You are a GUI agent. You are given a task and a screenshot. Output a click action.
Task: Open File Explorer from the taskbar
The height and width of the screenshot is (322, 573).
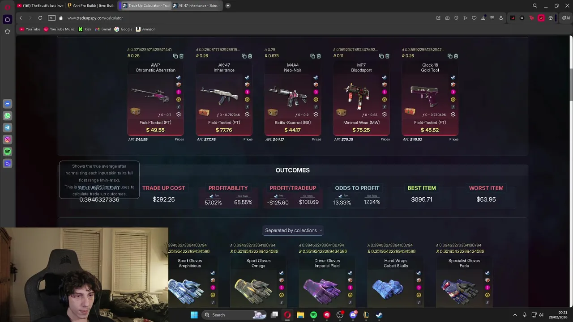[x=300, y=315]
